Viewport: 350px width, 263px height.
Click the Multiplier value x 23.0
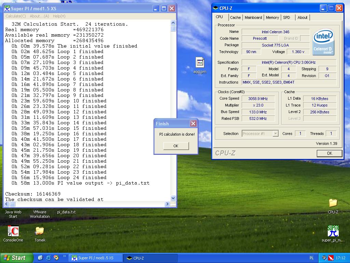coord(258,105)
